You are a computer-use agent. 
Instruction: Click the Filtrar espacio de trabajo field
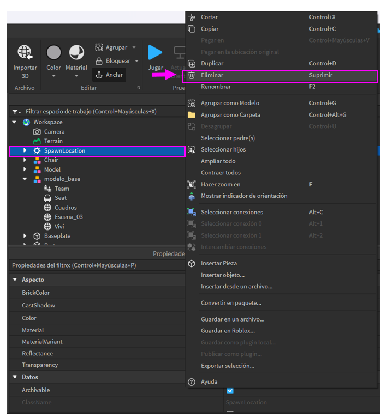[x=97, y=112]
